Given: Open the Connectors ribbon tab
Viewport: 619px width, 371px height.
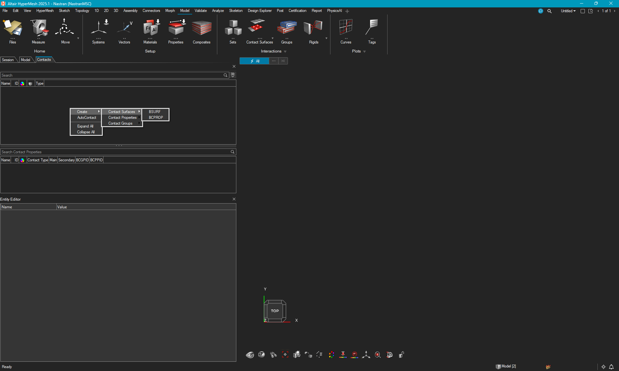Looking at the screenshot, I should coord(151,11).
